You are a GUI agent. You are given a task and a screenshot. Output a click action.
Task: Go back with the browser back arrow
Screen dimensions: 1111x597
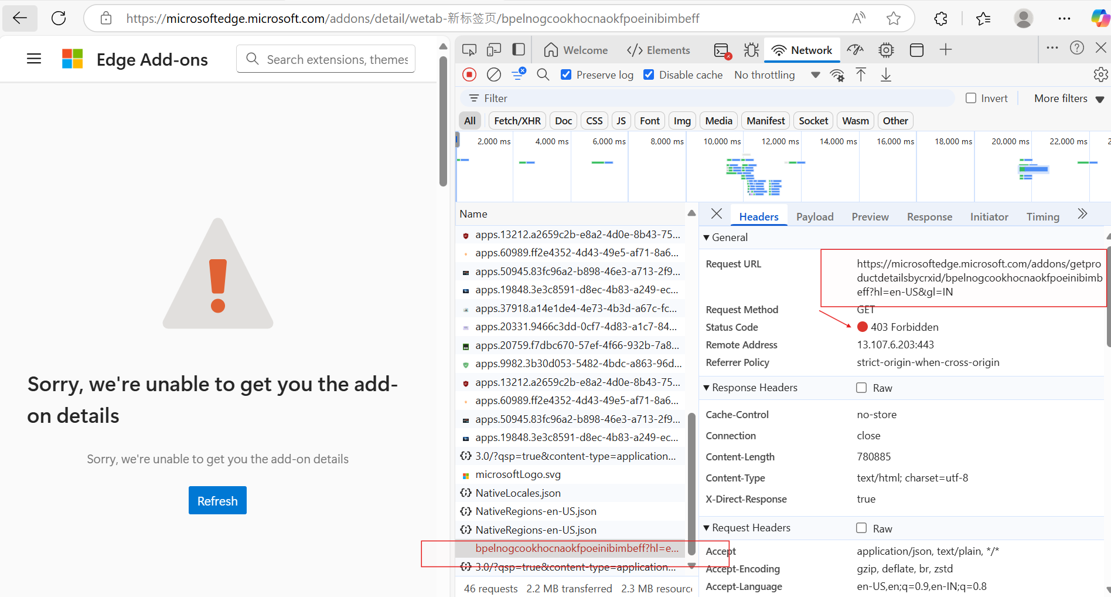click(20, 18)
